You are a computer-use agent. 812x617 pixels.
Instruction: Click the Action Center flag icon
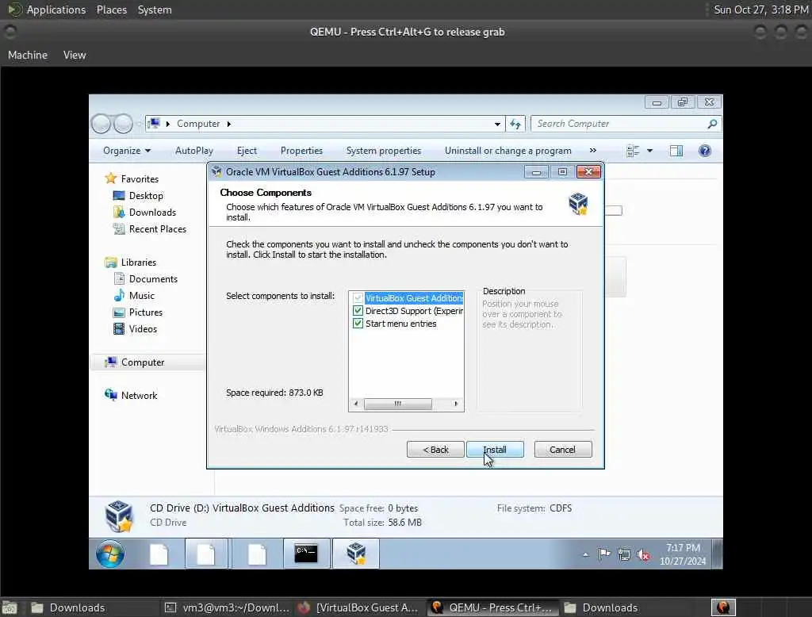pos(603,554)
